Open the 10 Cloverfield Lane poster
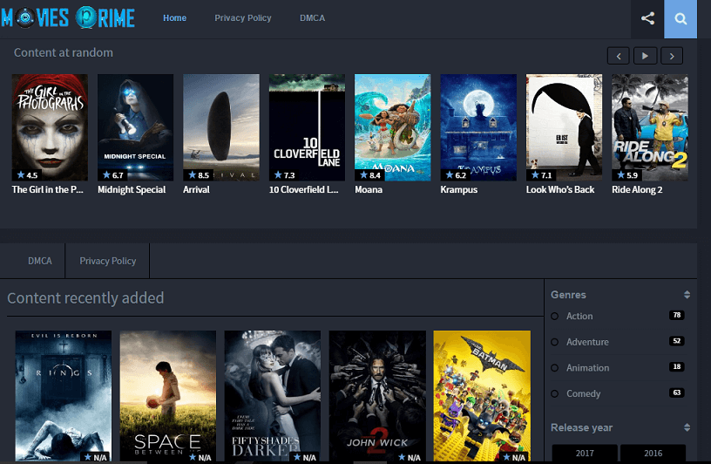This screenshot has height=464, width=711. 307,127
